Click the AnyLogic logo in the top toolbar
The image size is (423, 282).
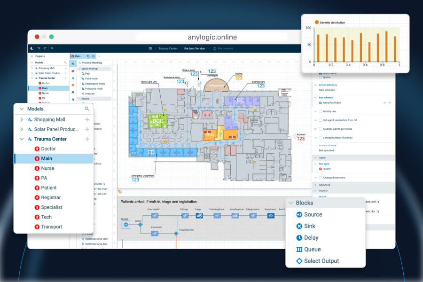(x=32, y=48)
